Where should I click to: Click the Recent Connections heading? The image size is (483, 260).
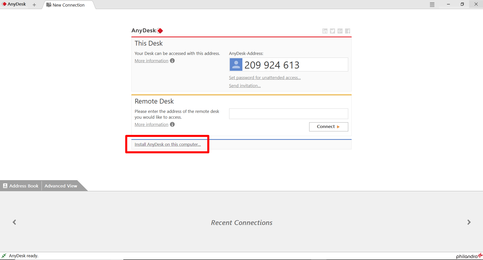coord(242,223)
